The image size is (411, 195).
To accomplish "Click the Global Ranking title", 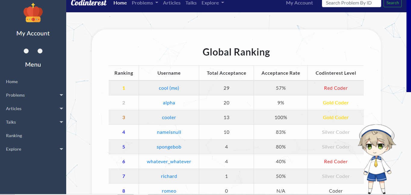I will [236, 52].
